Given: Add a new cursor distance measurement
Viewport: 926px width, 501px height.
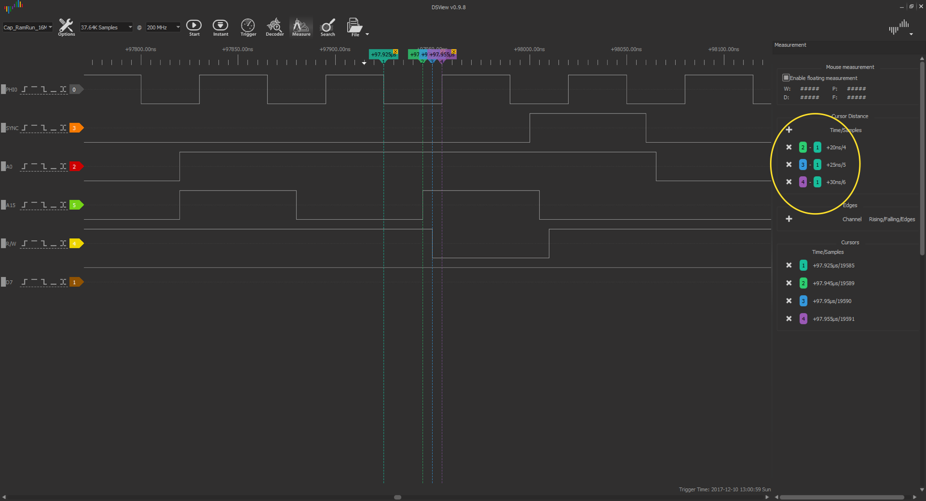Looking at the screenshot, I should (x=789, y=130).
